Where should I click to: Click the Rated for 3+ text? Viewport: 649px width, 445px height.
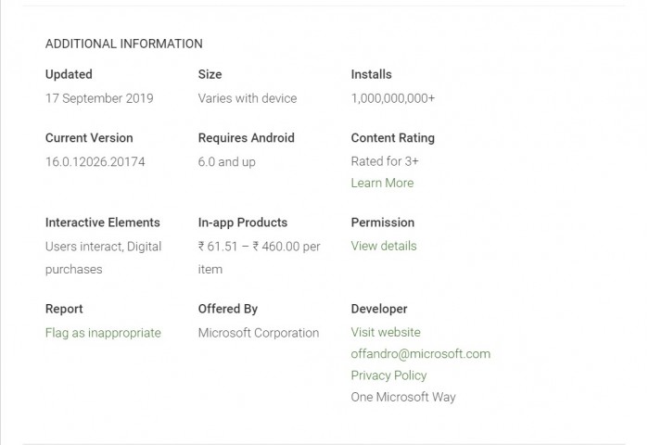tap(385, 160)
